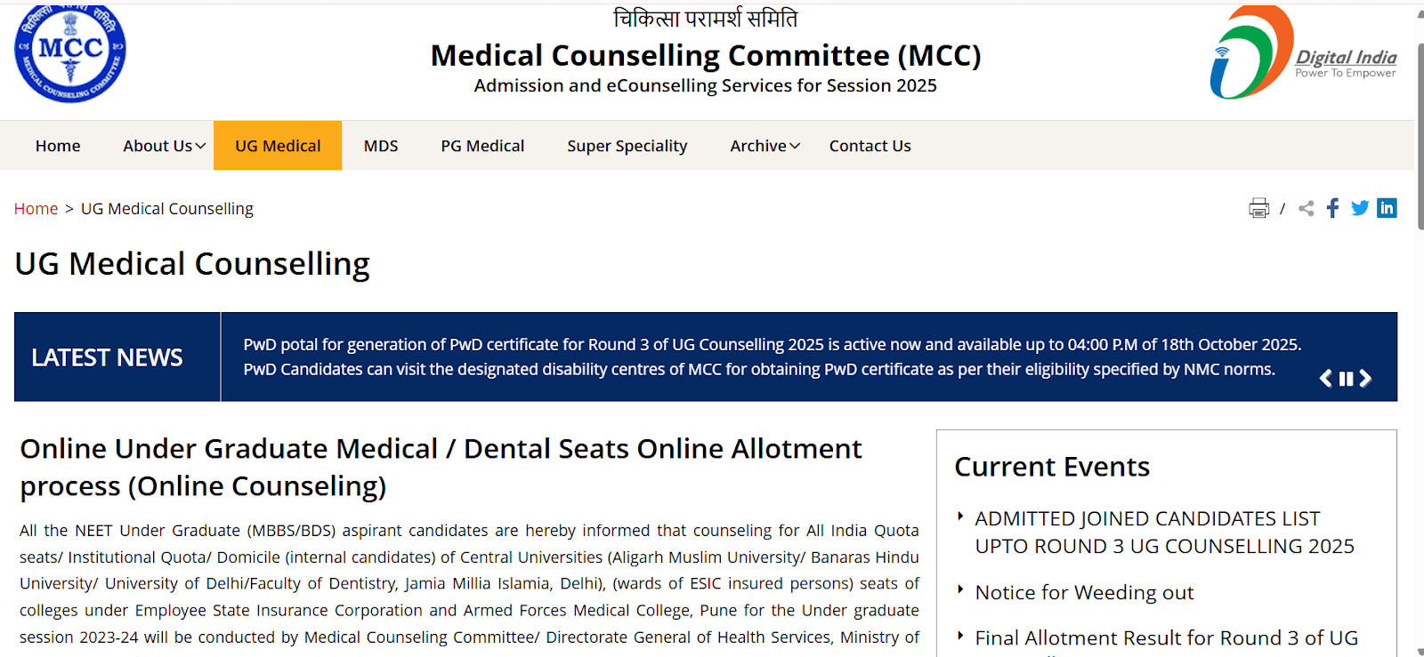The height and width of the screenshot is (657, 1424).
Task: Open the Super Speciality section
Action: 627,145
